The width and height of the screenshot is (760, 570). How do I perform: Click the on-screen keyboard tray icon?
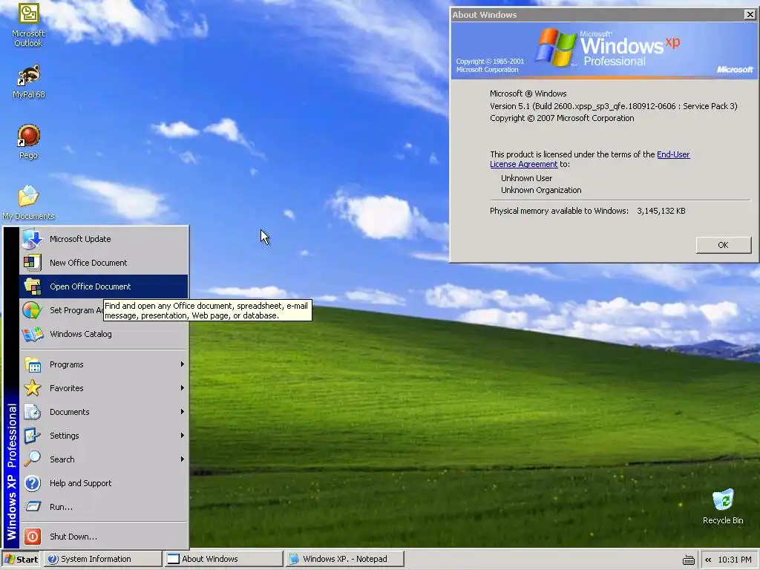tap(688, 560)
